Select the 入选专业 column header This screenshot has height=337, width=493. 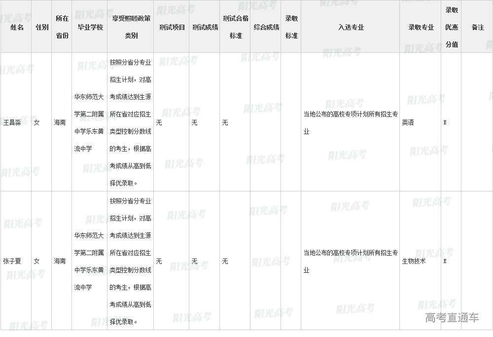tap(351, 27)
